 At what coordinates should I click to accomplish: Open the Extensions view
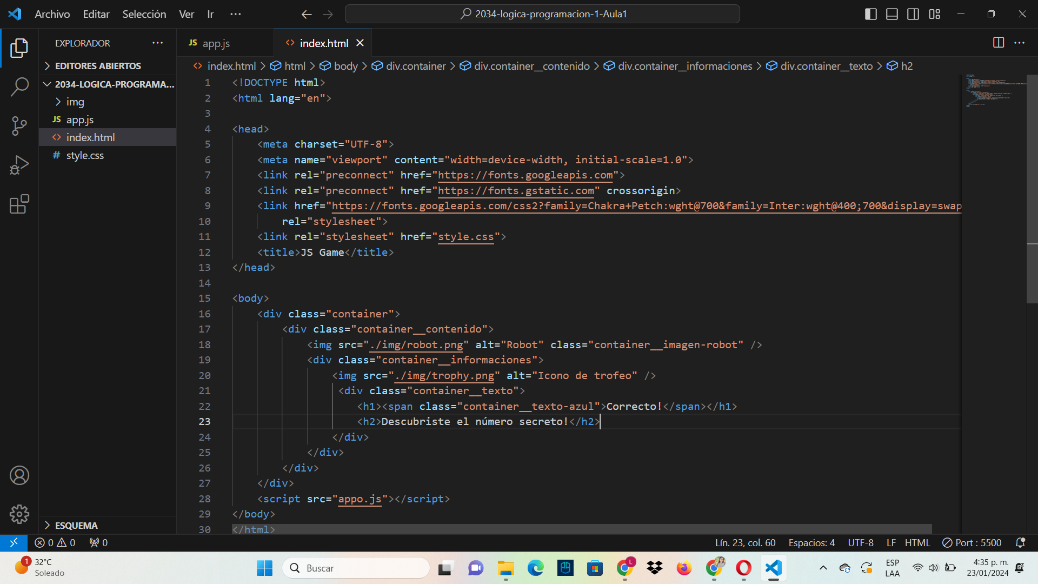click(19, 204)
